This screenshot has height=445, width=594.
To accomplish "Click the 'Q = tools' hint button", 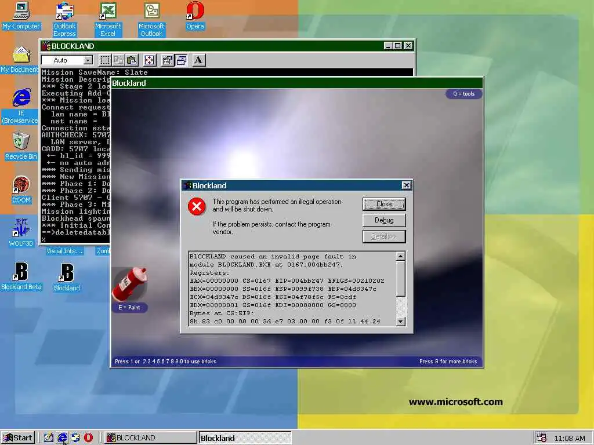I will pyautogui.click(x=463, y=94).
